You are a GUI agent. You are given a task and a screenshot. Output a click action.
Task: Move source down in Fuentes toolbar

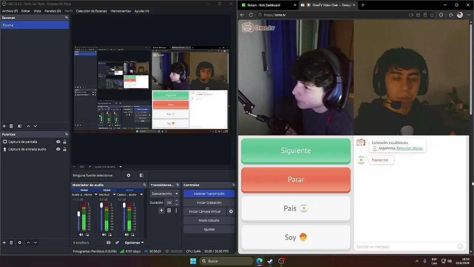[x=35, y=243]
